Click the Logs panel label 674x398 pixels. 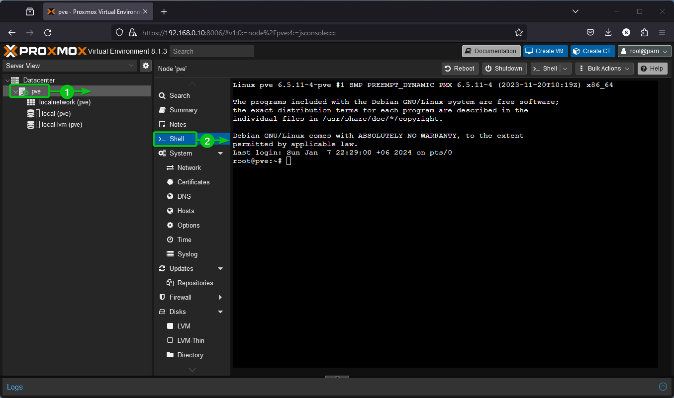[15, 387]
